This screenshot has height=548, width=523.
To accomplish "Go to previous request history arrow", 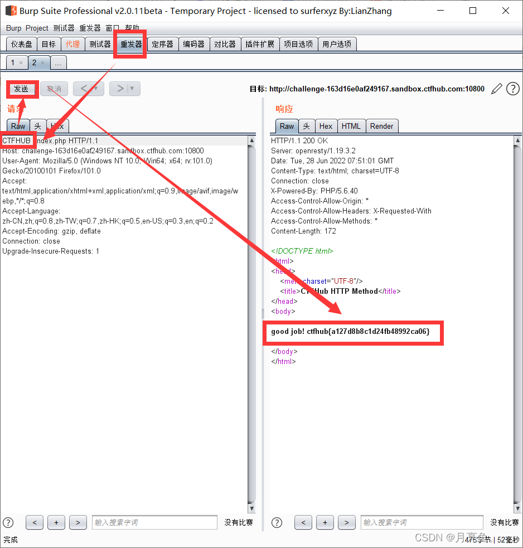I will (x=84, y=89).
